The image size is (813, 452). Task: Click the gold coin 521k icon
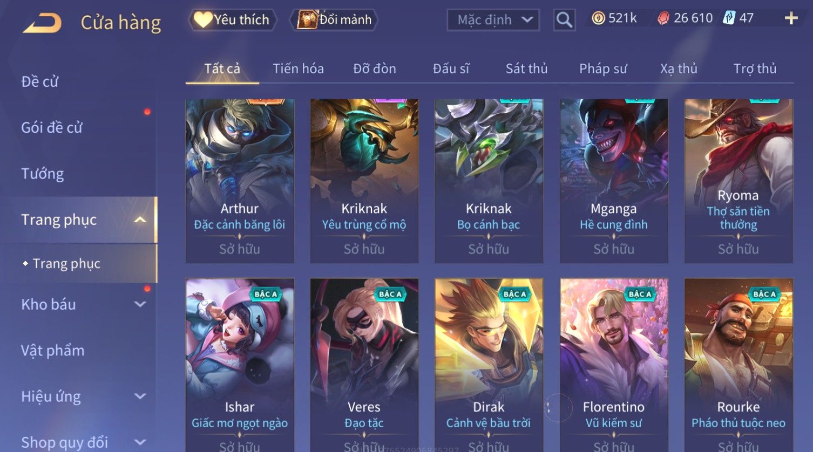tap(598, 18)
